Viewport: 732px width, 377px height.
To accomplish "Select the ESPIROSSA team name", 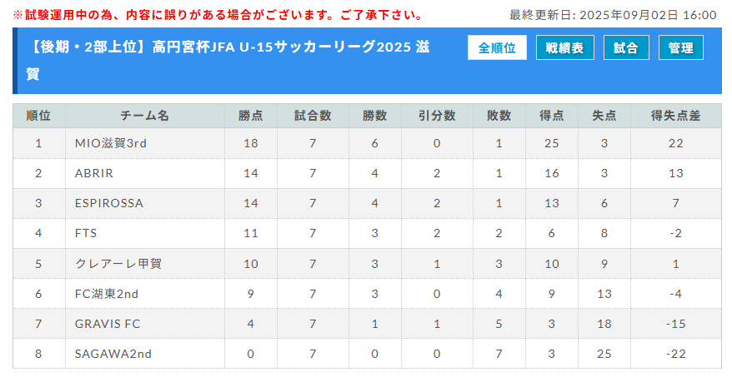I will (x=108, y=203).
